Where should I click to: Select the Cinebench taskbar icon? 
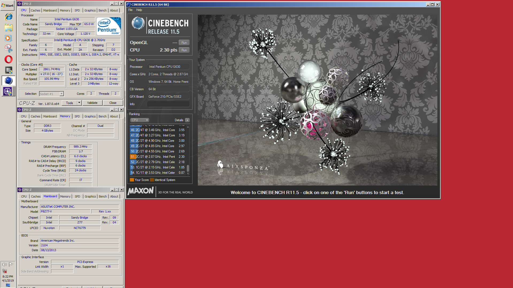[x=9, y=81]
